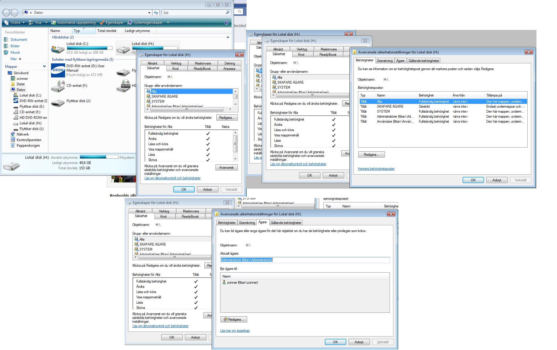Select SKAPARE ÄGARE row with Särskild permission

coord(443,106)
